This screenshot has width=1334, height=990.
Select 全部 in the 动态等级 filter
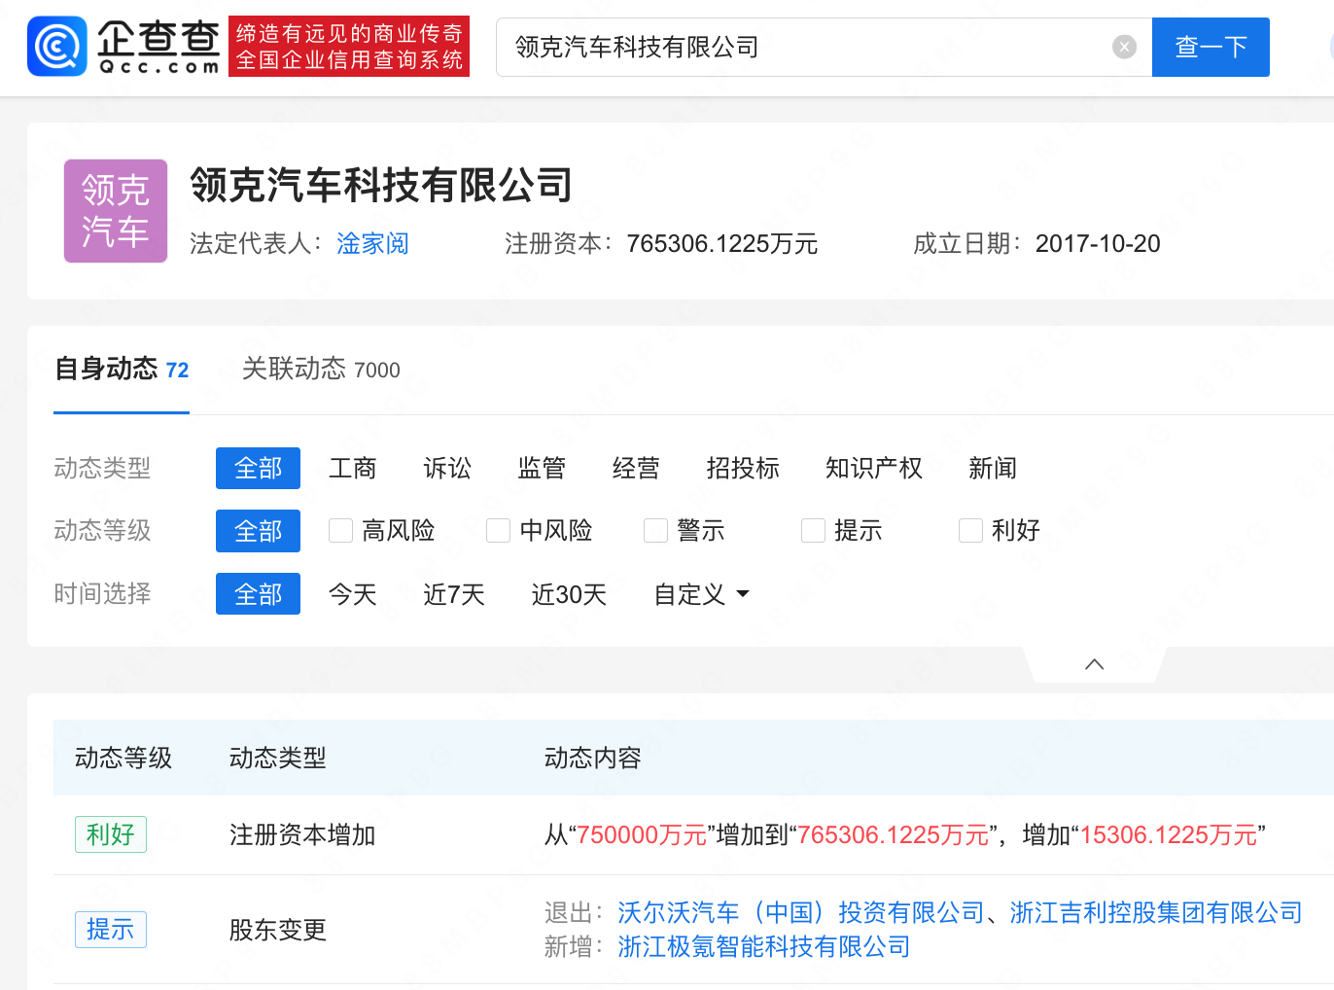258,531
